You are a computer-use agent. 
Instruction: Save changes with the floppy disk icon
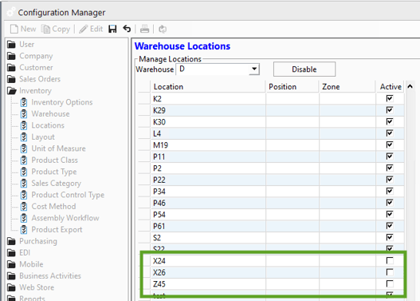[112, 29]
